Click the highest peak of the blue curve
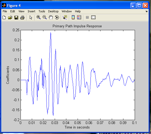 click(51, 33)
